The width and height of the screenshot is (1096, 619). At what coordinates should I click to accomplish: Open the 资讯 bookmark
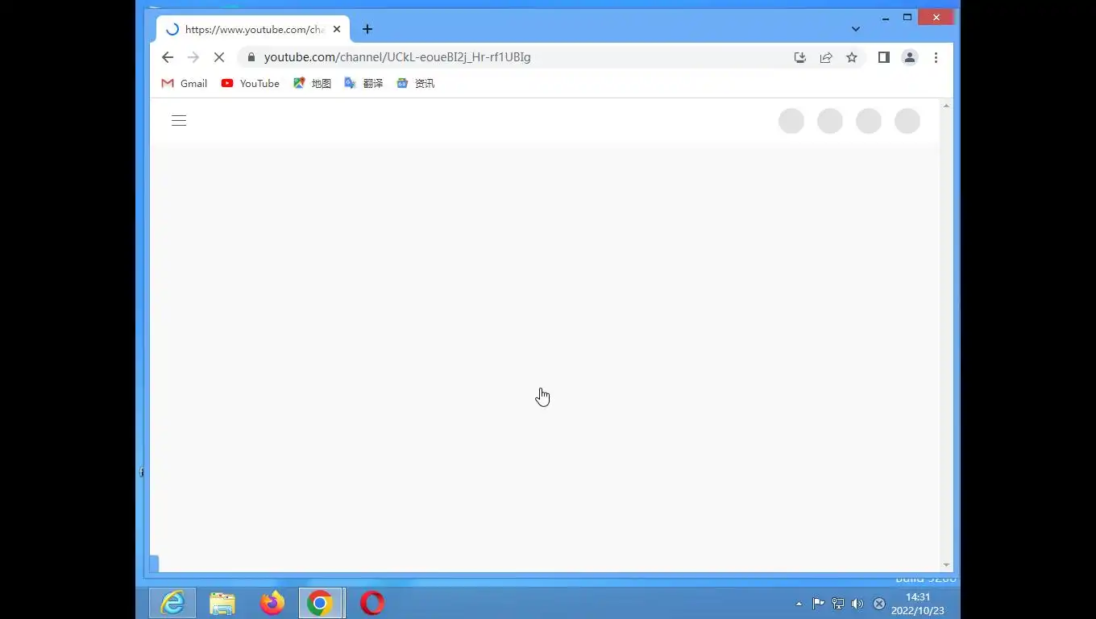point(416,83)
